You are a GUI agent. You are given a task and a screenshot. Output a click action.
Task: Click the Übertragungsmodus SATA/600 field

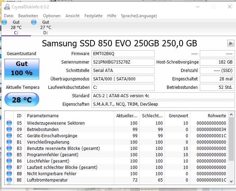point(123,79)
